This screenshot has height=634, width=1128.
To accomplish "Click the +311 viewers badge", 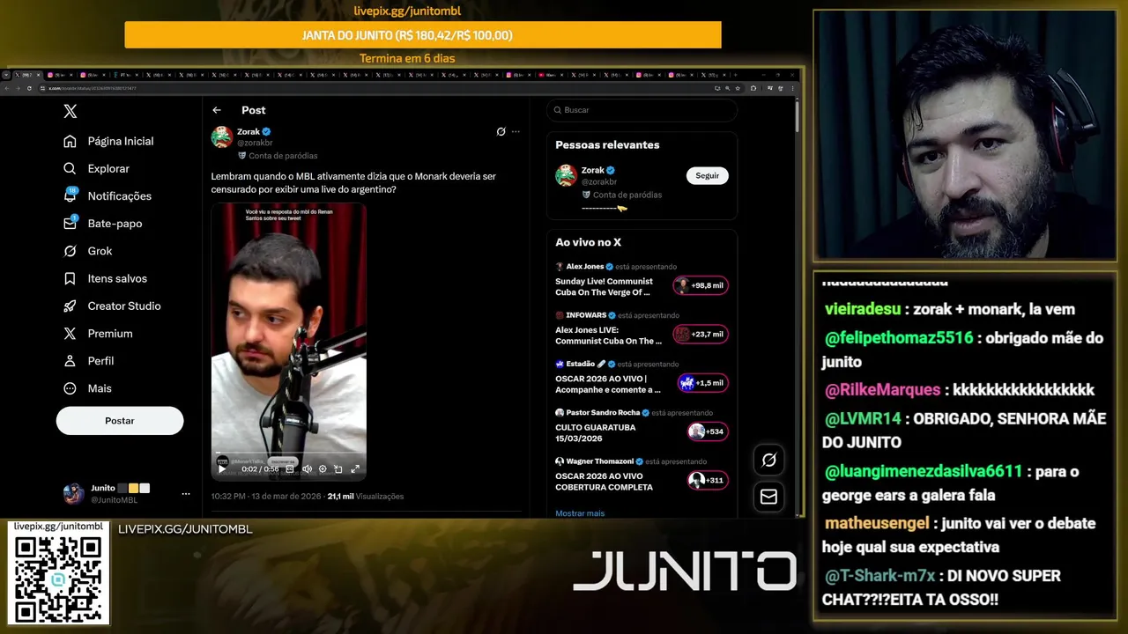I will coord(708,481).
